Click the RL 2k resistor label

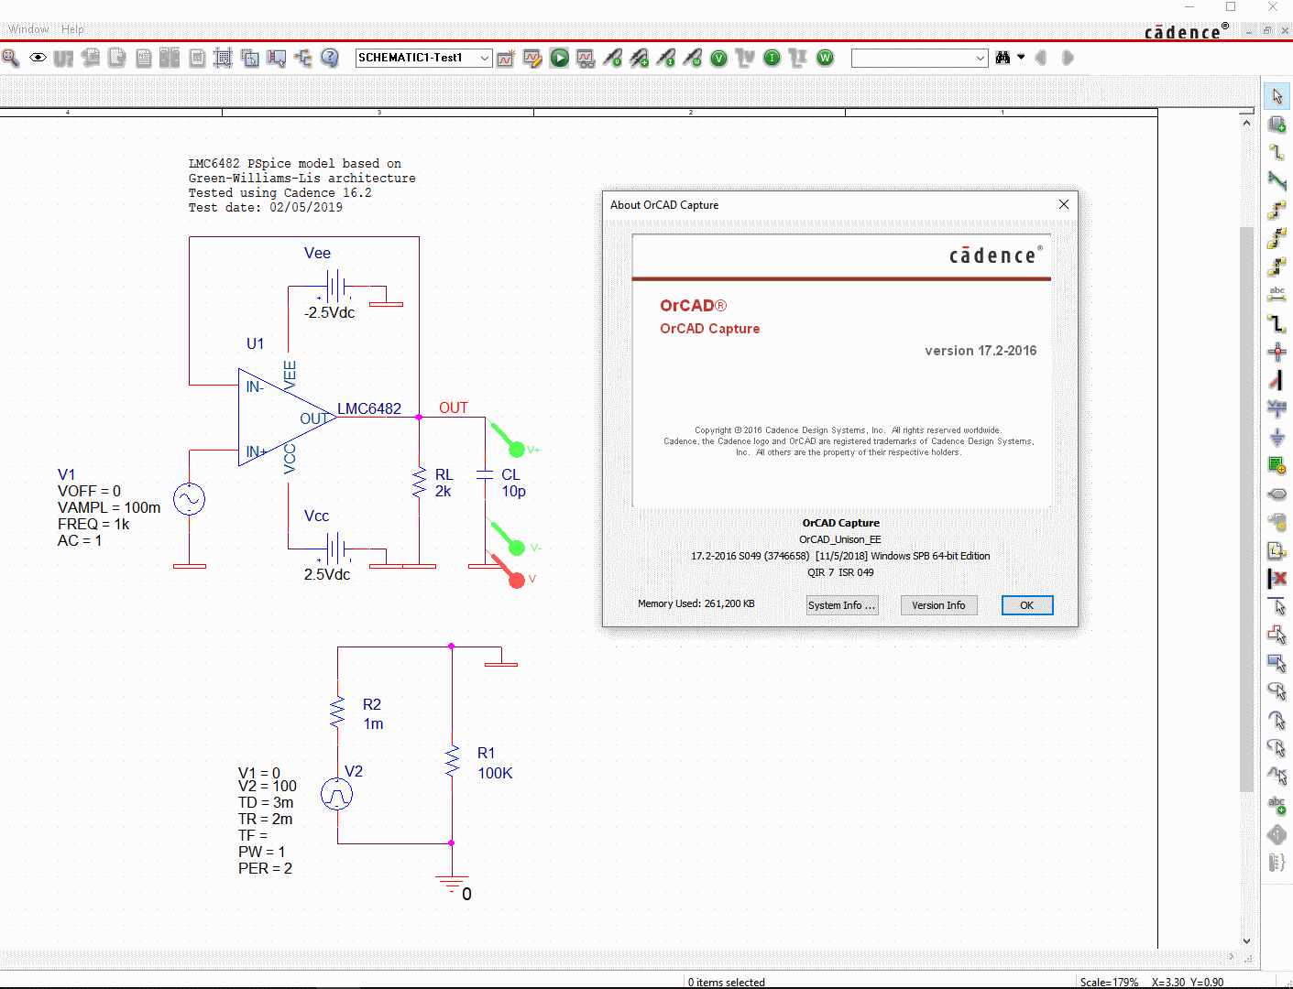point(444,483)
